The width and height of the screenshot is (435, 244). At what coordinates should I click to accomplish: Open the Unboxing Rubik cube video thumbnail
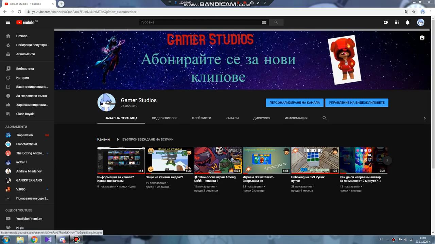click(x=315, y=160)
